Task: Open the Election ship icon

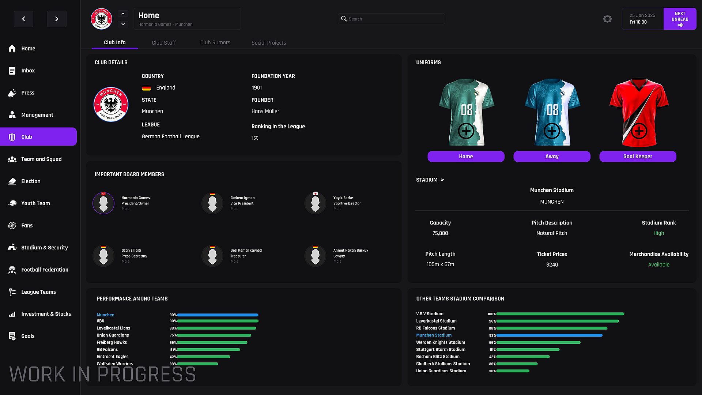Action: (x=12, y=181)
